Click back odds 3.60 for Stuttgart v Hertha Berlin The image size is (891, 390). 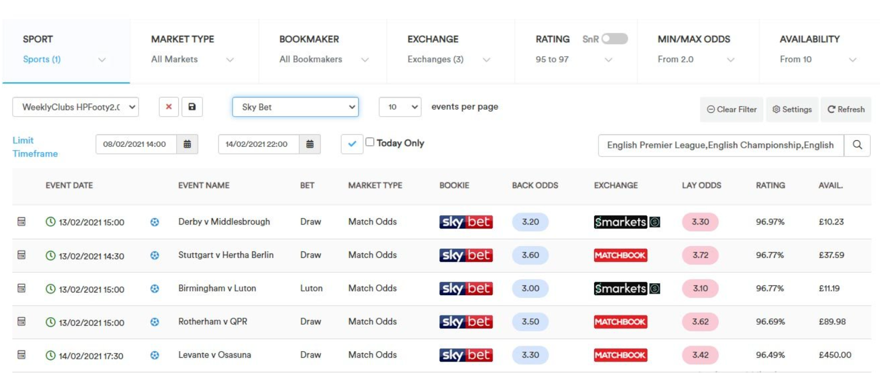[531, 255]
